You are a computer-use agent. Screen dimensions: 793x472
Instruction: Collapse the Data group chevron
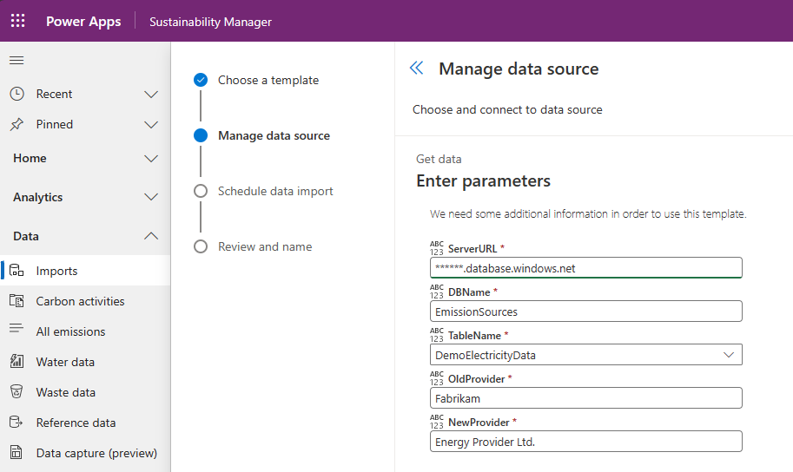click(151, 236)
